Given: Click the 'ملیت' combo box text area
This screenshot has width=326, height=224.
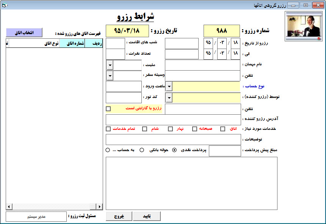Looking at the screenshot, I should click(127, 65).
